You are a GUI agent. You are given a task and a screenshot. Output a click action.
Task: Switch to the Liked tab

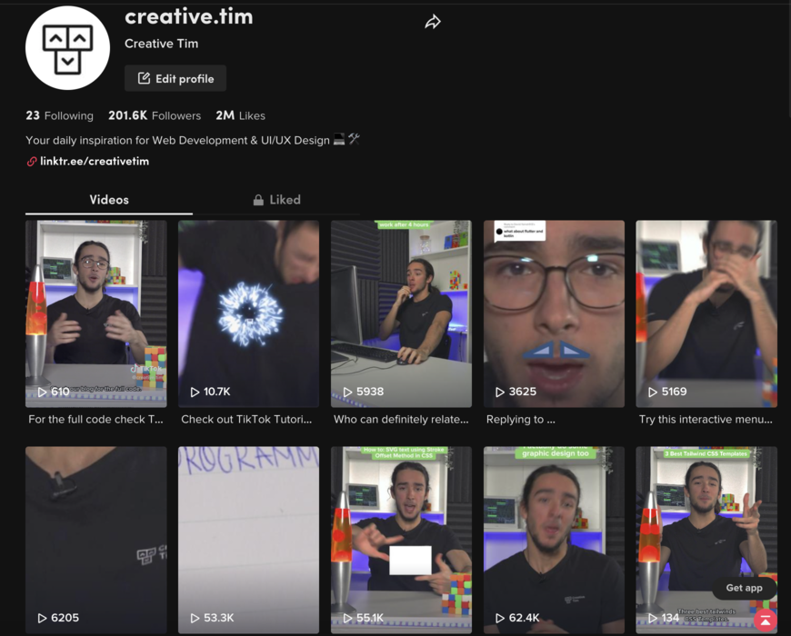point(276,200)
